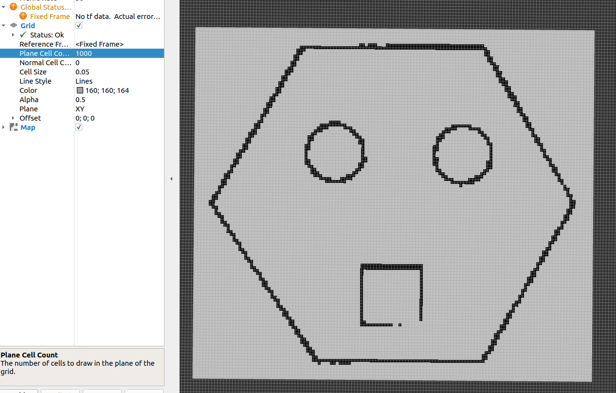Expand the Map display properties
Screen dimensions: 616x393
pyautogui.click(x=4, y=127)
